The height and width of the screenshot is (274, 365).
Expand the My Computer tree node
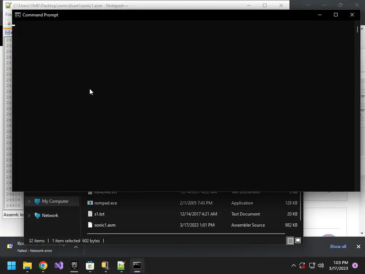[x=29, y=201]
